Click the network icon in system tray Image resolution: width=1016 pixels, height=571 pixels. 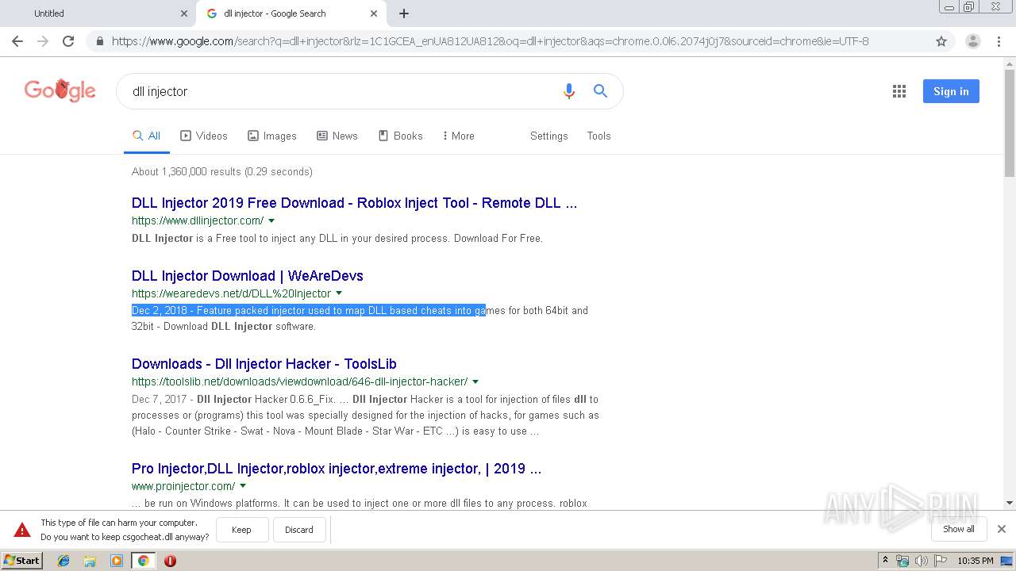[902, 561]
